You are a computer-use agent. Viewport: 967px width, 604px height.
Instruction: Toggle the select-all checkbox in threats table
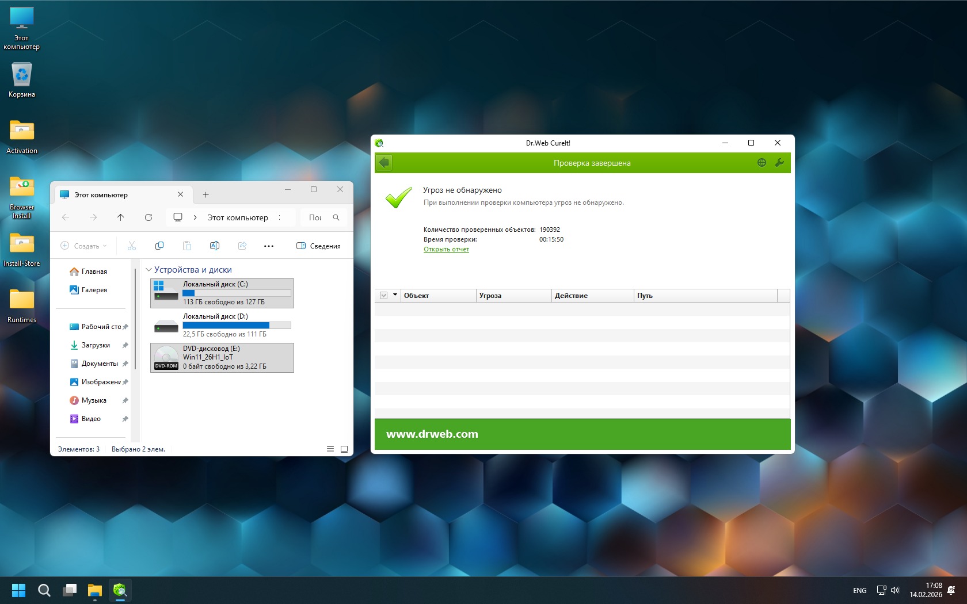pyautogui.click(x=384, y=296)
